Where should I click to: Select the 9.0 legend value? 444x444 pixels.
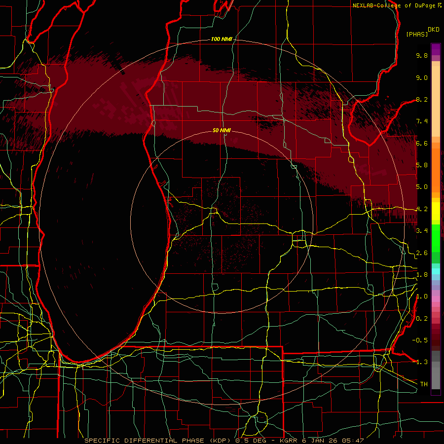coord(422,77)
